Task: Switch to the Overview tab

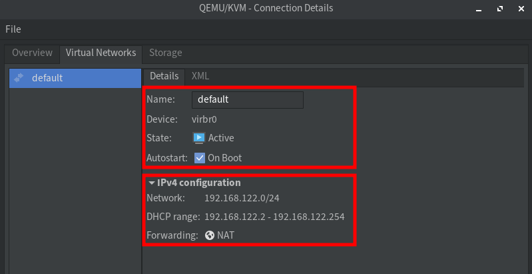Action: click(x=32, y=53)
